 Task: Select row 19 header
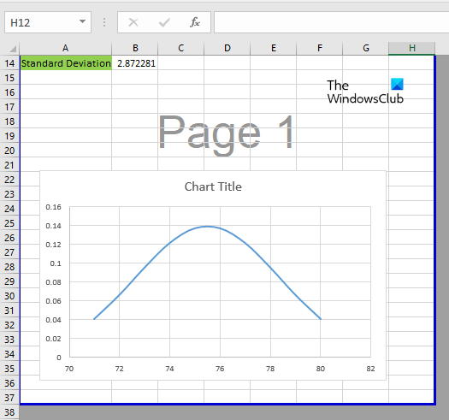coord(9,136)
